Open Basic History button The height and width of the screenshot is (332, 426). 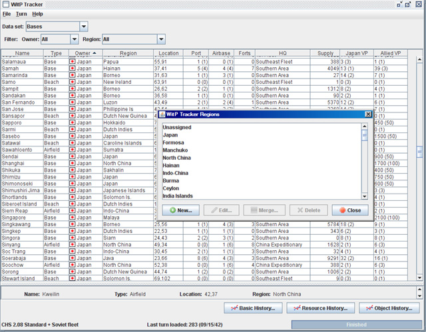(x=253, y=308)
